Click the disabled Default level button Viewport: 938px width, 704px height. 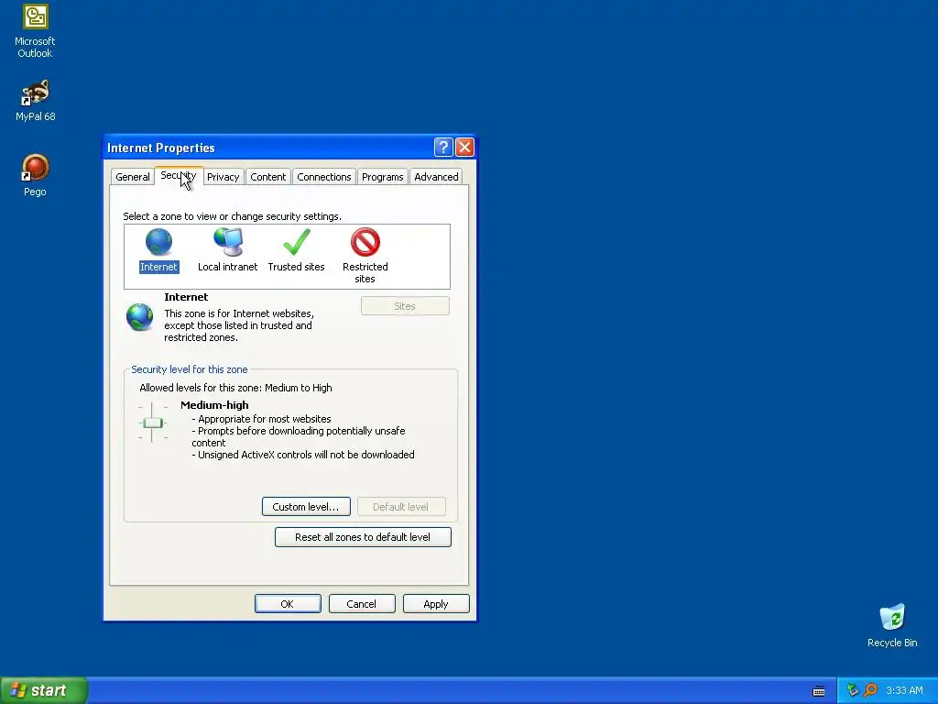tap(401, 506)
